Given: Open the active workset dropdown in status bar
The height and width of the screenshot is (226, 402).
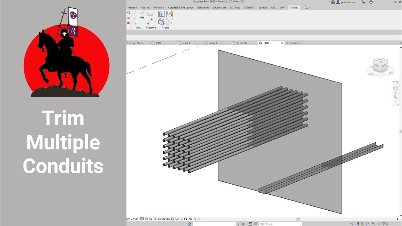Looking at the screenshot, I should coord(214,224).
